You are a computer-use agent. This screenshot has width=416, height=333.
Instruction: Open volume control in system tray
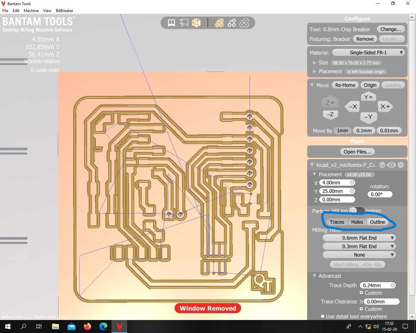pyautogui.click(x=376, y=326)
